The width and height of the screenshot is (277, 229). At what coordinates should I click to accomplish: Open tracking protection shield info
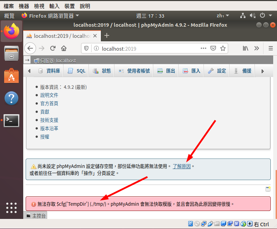click(86, 48)
